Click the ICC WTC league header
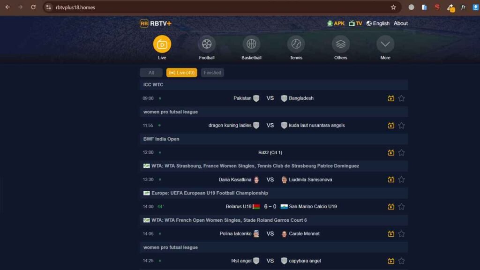This screenshot has width=480, height=270. tap(274, 84)
